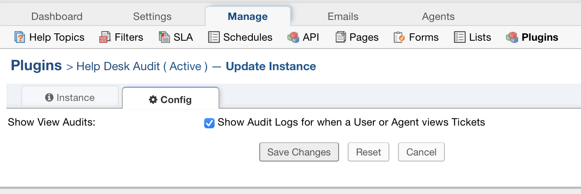Click Cancel to discard changes
The image size is (581, 194).
421,152
